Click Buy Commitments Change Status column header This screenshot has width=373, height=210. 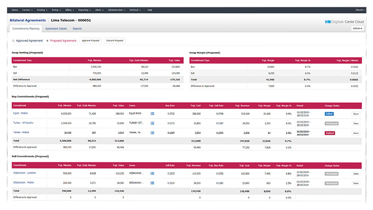[x=332, y=106]
